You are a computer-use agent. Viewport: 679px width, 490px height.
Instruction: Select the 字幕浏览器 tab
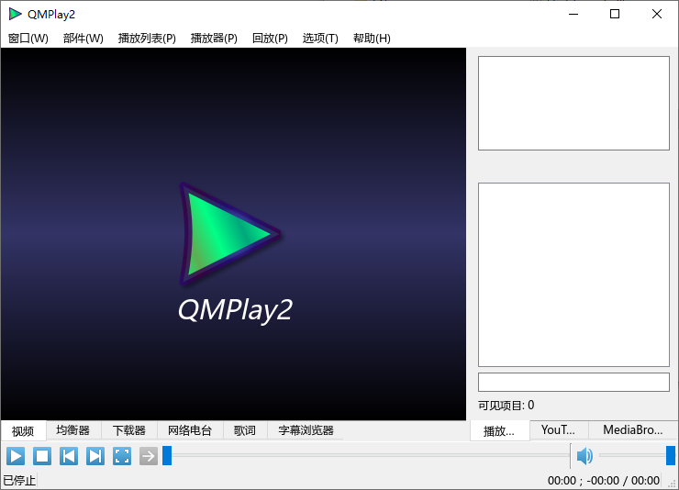[x=306, y=430]
